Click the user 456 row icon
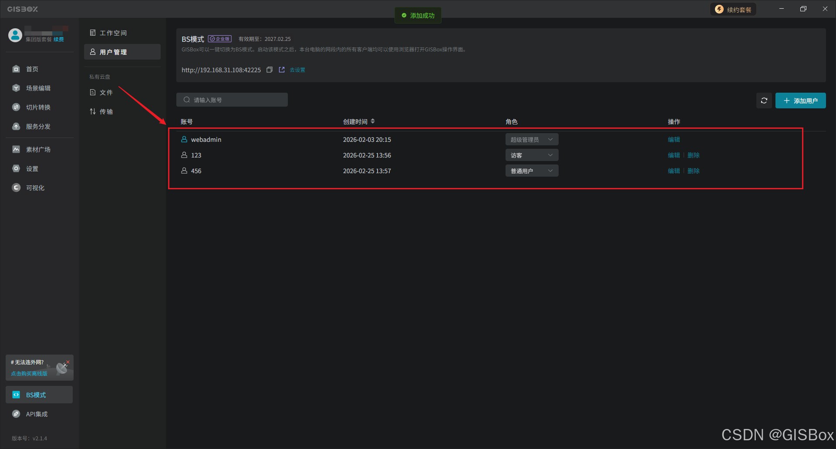 point(184,171)
